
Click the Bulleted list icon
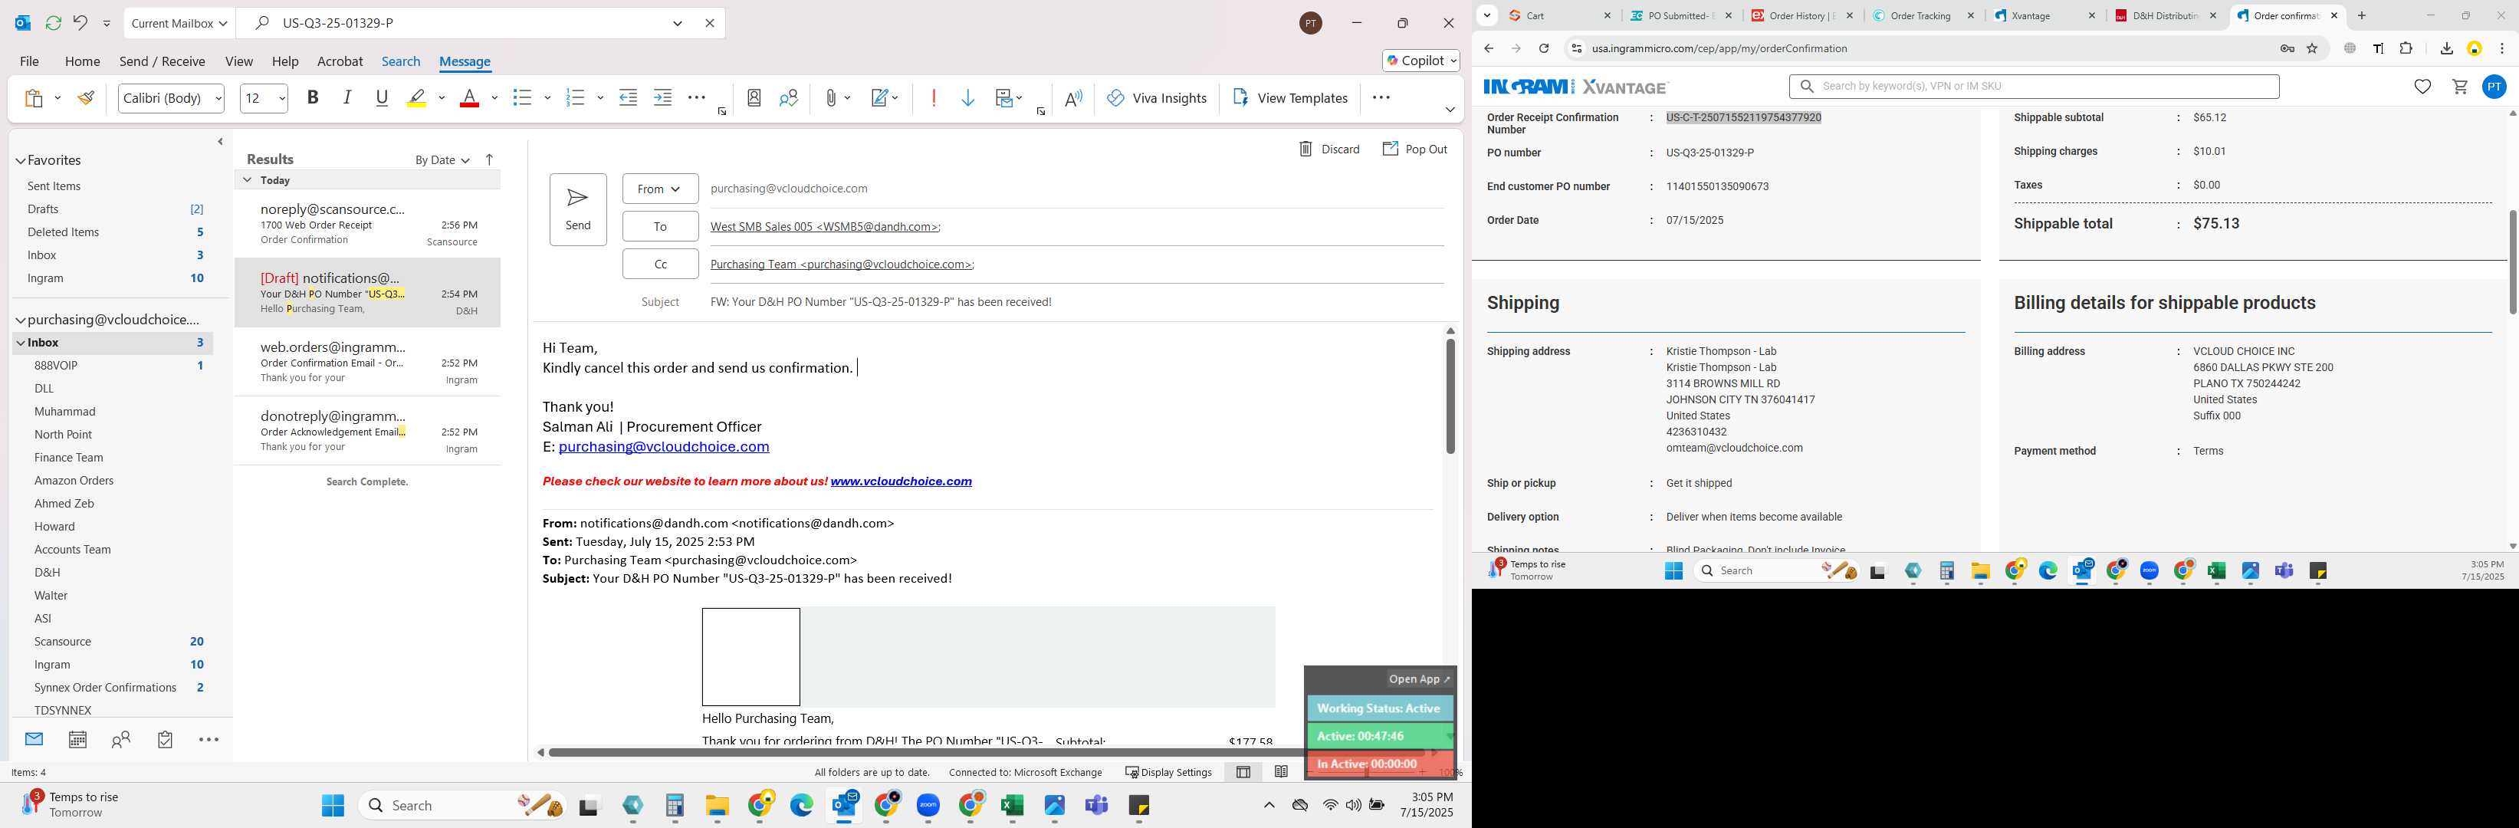[x=522, y=98]
